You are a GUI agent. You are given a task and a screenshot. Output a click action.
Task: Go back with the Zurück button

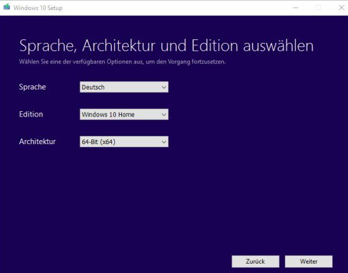(256, 261)
